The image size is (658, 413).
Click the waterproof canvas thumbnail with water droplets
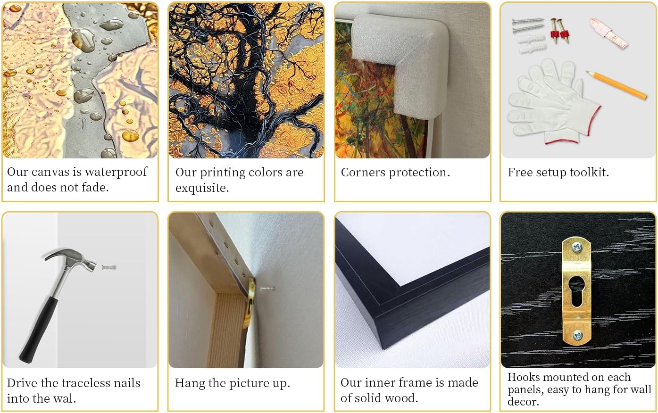pyautogui.click(x=80, y=80)
